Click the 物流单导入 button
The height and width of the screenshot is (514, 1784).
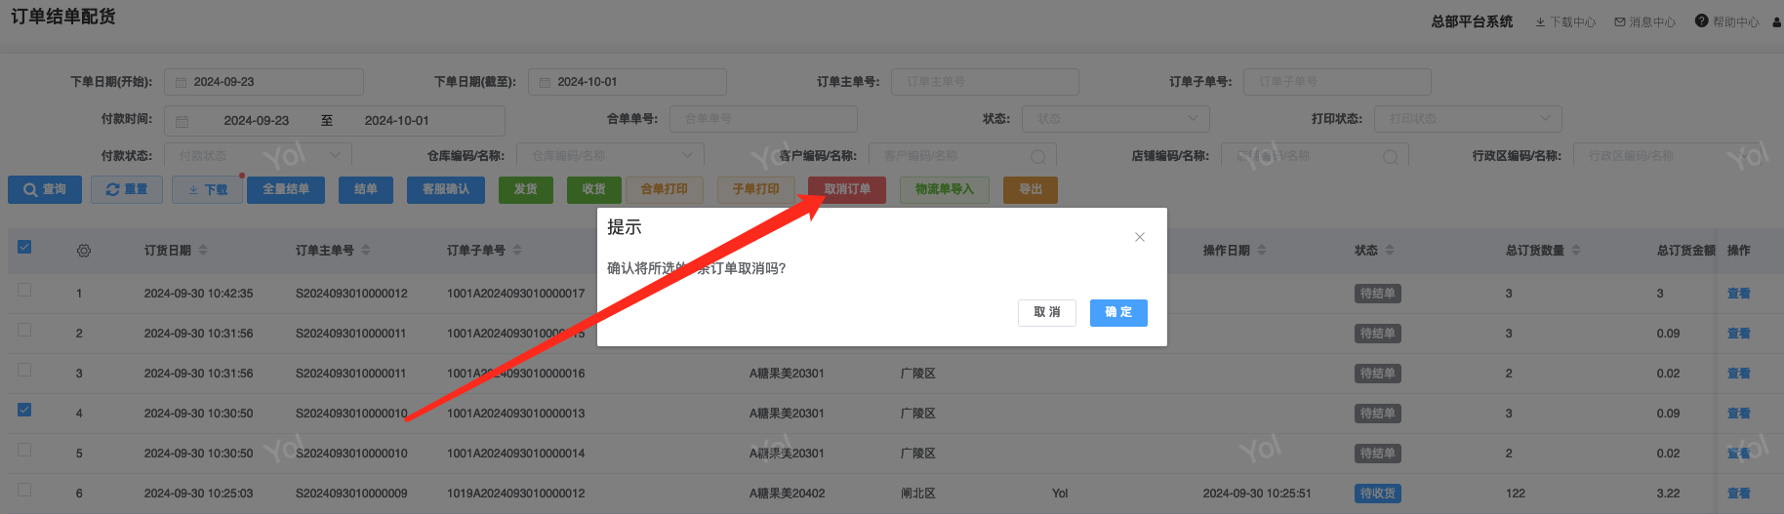click(945, 189)
